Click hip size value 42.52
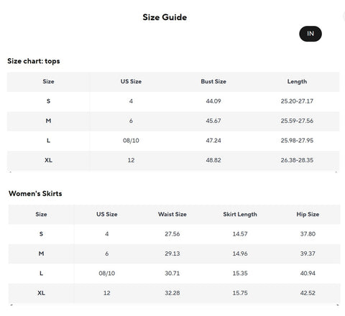This screenshot has height=316, width=345. point(308,293)
